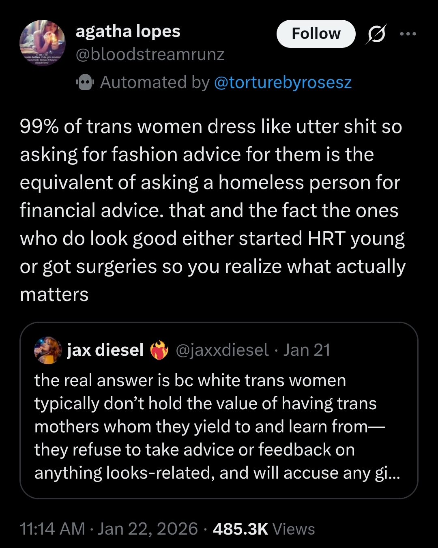Image resolution: width=438 pixels, height=548 pixels.
Task: Click the word Views beside the count
Action: click(294, 529)
